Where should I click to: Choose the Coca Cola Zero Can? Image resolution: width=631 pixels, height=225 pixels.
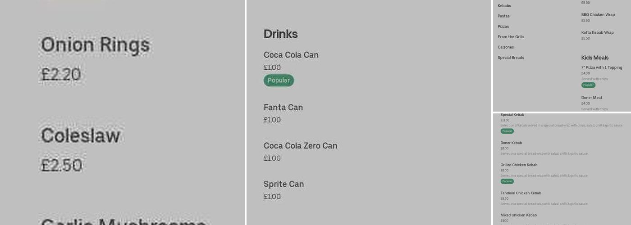(300, 146)
